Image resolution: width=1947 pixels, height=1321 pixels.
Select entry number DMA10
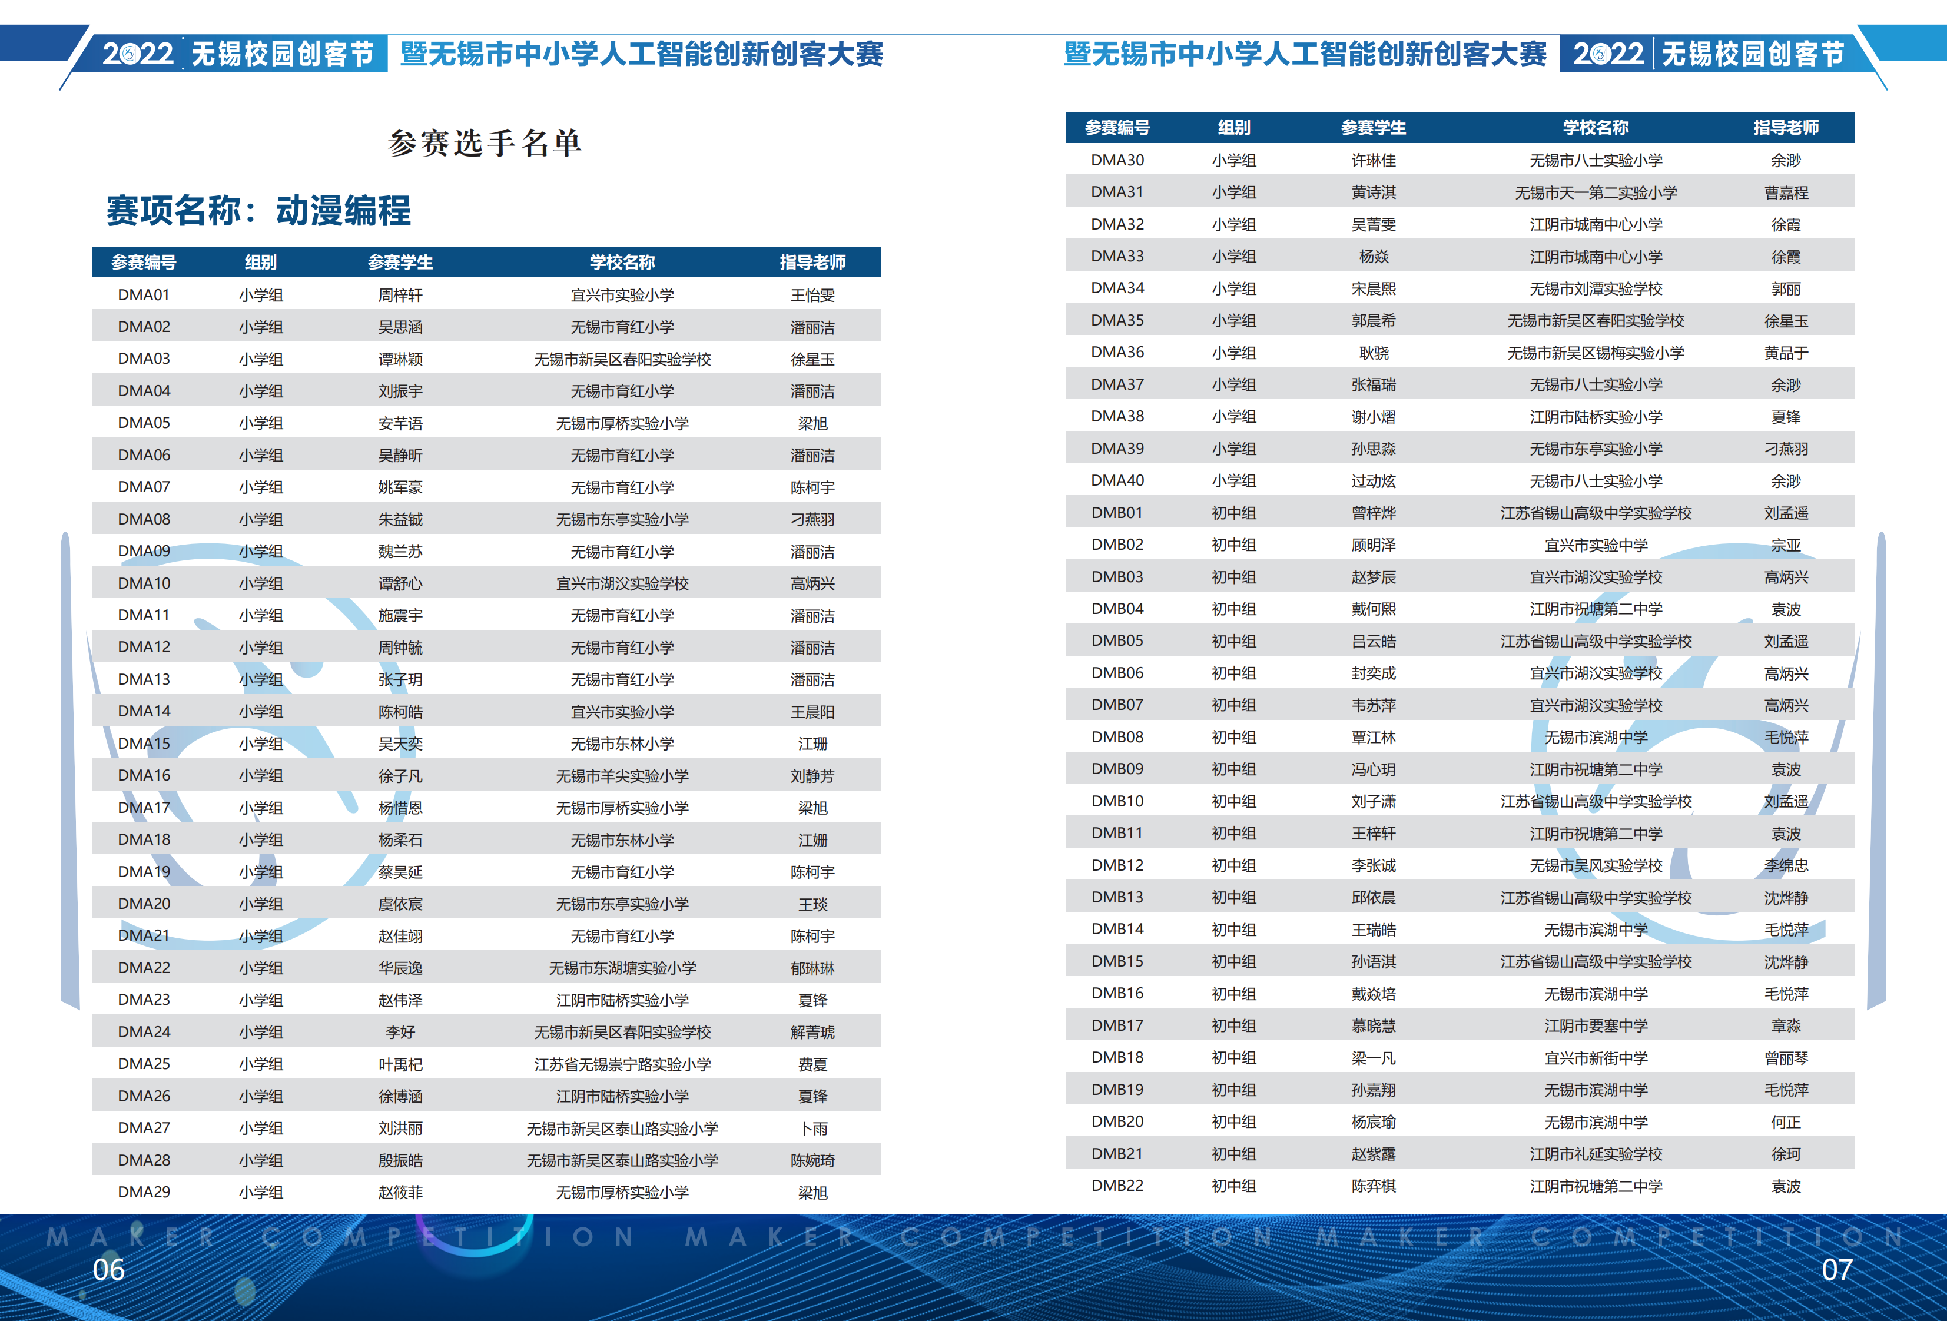coord(144,583)
